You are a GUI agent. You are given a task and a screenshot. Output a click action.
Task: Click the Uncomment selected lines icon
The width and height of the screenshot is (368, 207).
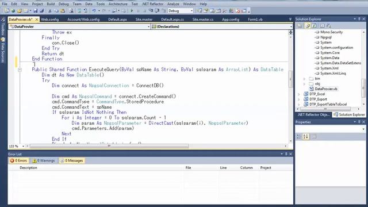pos(86,11)
